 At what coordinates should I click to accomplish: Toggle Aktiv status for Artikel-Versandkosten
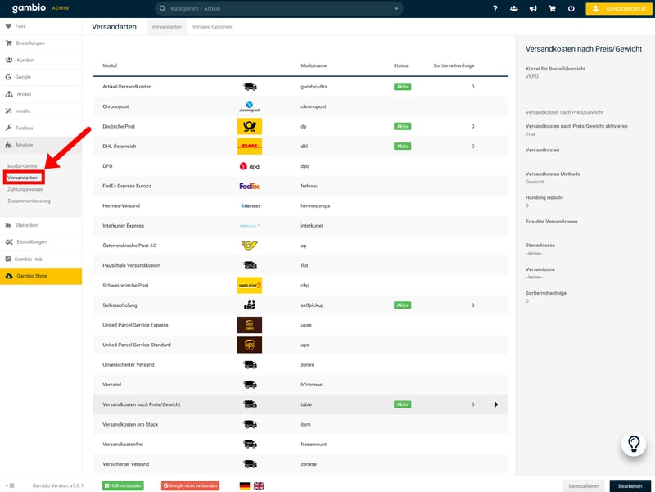[402, 87]
